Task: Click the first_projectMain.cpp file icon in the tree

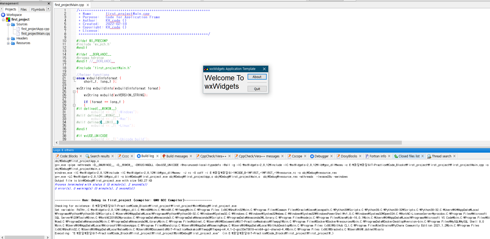Action: [18, 34]
